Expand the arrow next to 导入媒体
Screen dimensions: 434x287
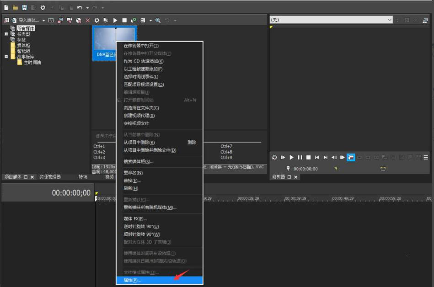tap(43, 20)
